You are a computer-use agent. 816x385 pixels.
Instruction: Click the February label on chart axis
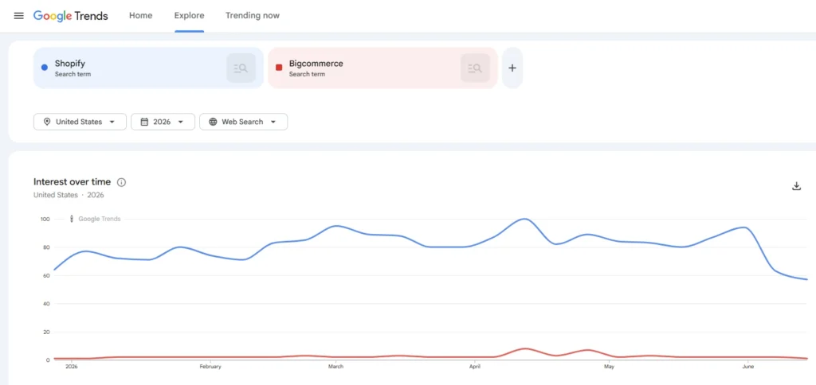coord(210,366)
